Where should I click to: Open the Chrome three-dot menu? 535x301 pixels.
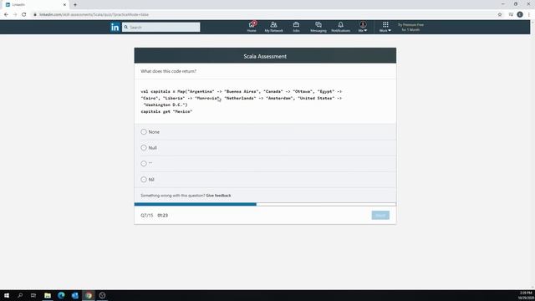[x=529, y=15]
